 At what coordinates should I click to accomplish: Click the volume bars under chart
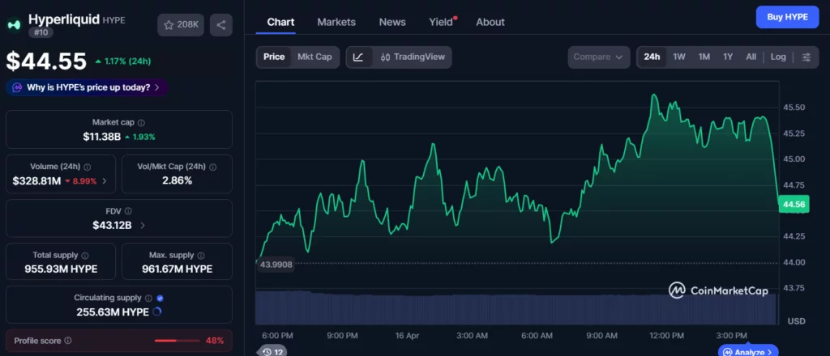coord(516,307)
